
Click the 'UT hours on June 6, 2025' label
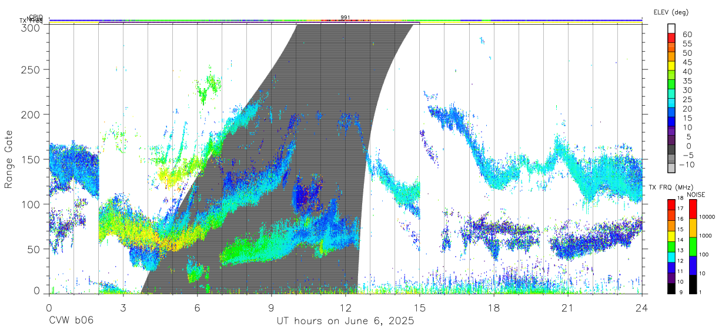pos(346,321)
